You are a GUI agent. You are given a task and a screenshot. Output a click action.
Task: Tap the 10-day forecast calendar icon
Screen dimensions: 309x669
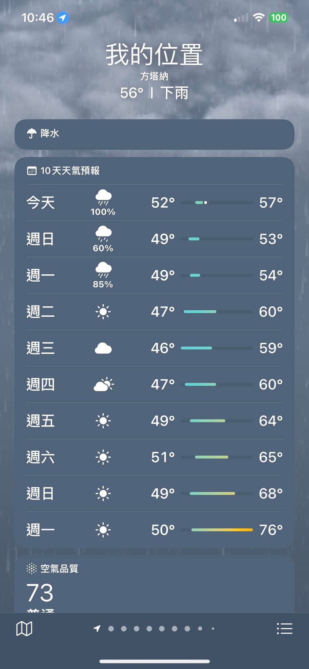click(32, 171)
